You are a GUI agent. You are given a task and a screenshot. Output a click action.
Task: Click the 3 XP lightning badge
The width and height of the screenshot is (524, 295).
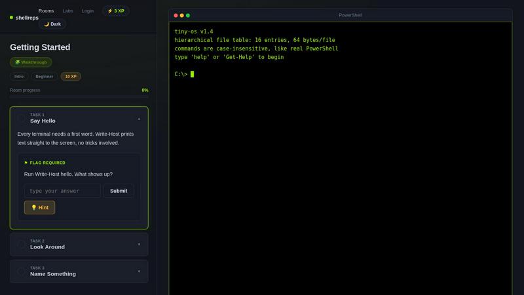[116, 10]
